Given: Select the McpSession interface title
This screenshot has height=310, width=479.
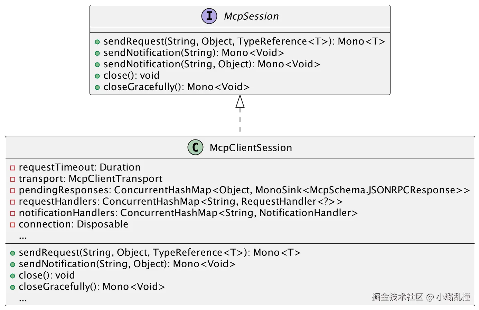Looking at the screenshot, I should [x=251, y=16].
